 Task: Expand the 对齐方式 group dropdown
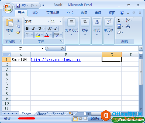pos(72,35)
